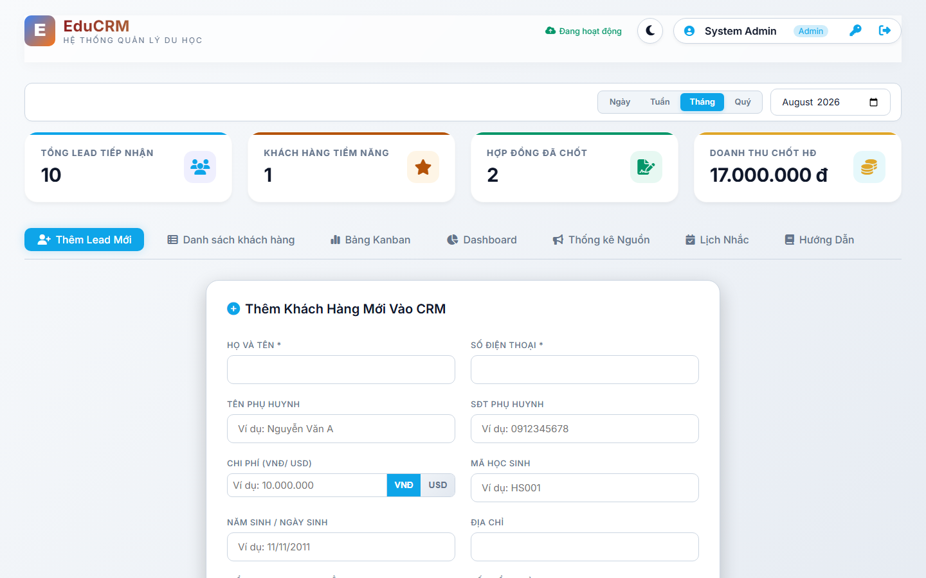
Task: Click the Hợp Đồng Đã Chốt count 2
Action: (493, 175)
